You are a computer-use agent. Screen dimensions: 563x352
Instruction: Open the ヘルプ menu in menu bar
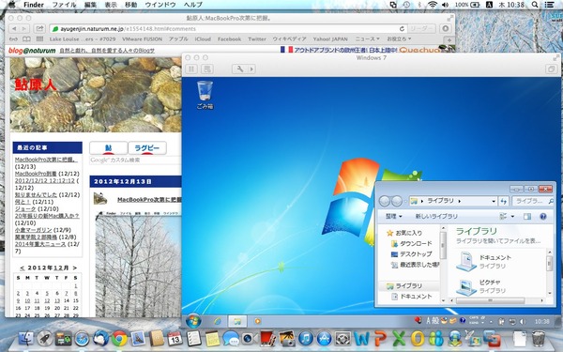pos(192,5)
